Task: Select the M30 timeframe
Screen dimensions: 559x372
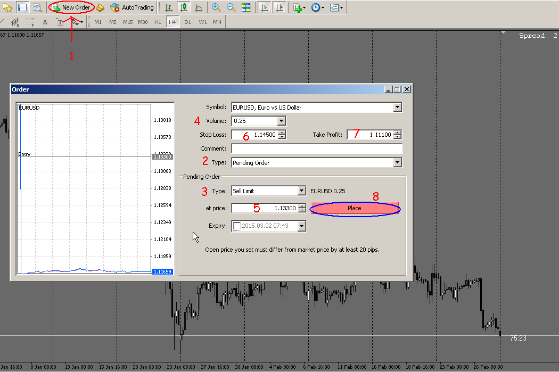Action: pyautogui.click(x=143, y=22)
